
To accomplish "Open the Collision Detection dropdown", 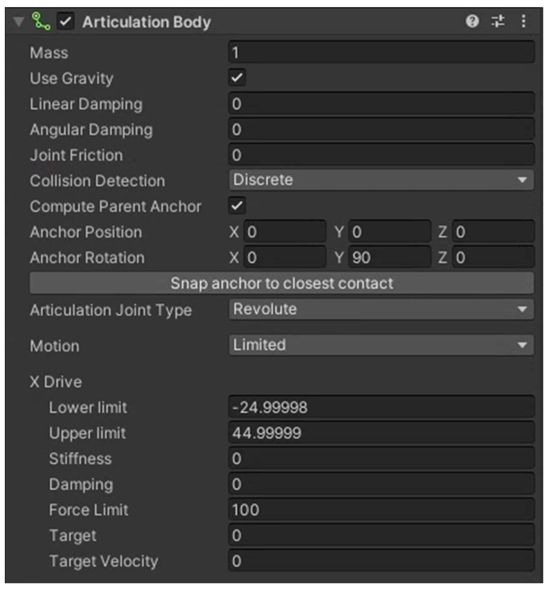I will tap(381, 180).
